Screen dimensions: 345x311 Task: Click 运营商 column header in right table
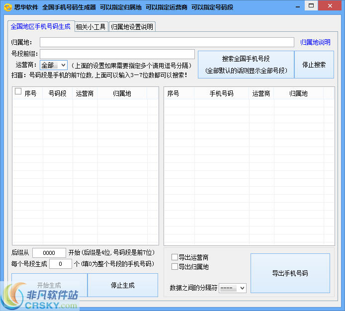tap(261, 93)
